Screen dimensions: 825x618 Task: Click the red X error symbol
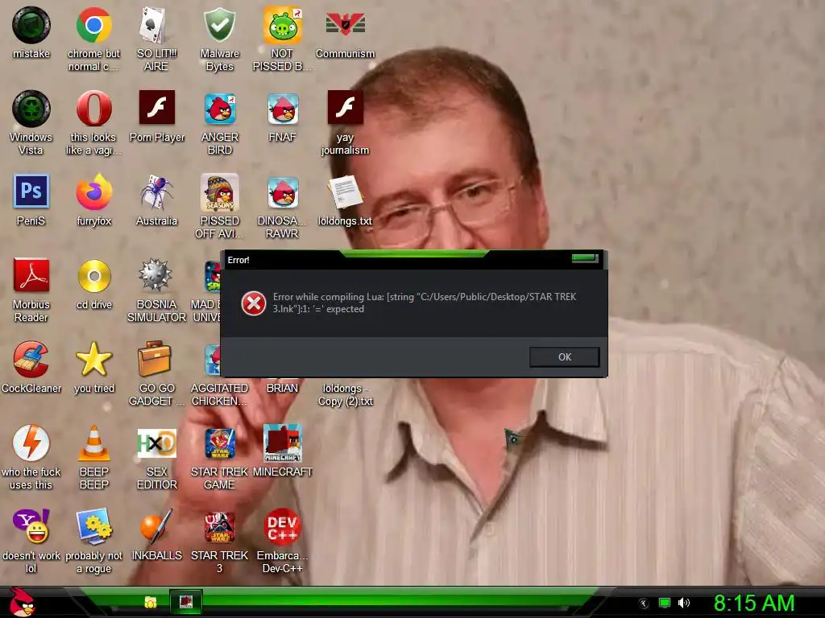[254, 303]
